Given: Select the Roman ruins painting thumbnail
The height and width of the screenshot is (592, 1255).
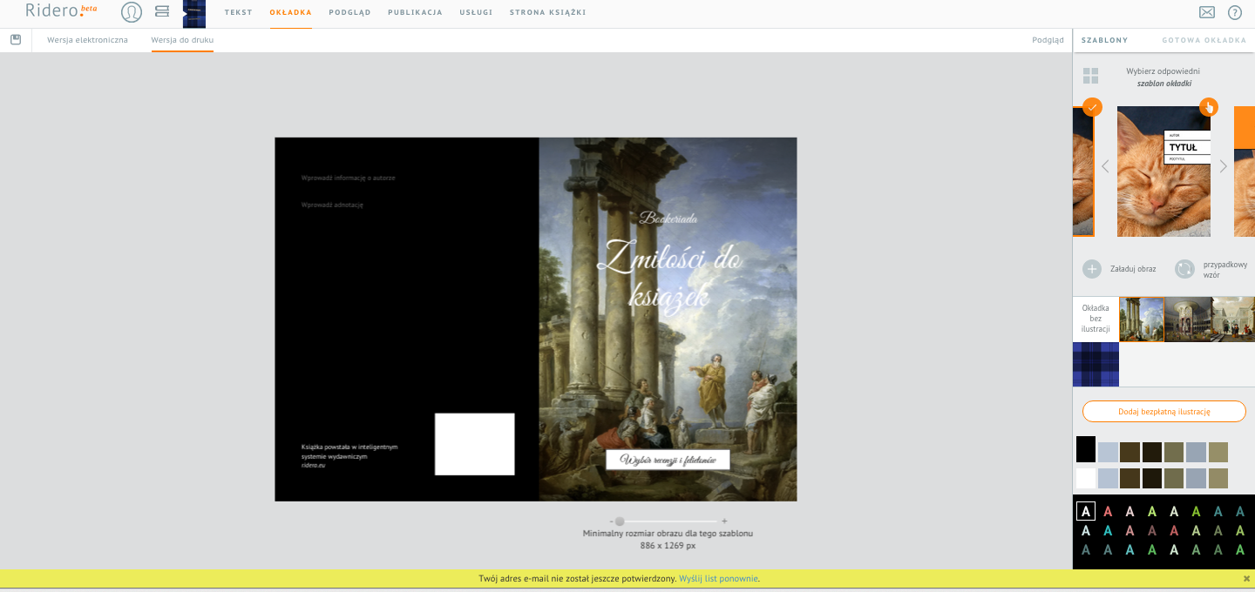Looking at the screenshot, I should pyautogui.click(x=1142, y=319).
